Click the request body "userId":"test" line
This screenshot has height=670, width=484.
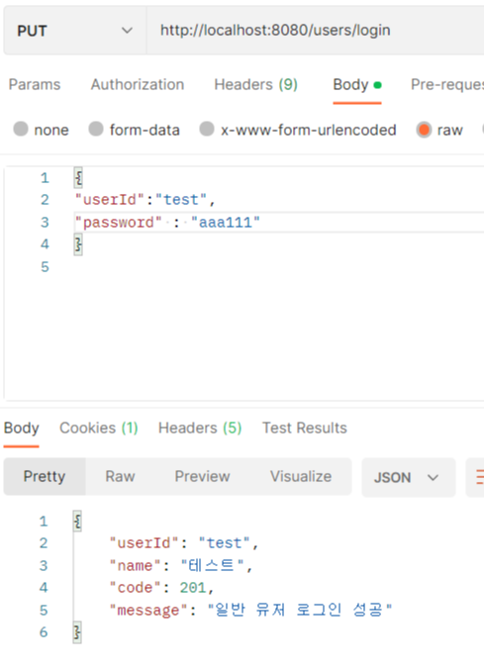[x=145, y=200]
